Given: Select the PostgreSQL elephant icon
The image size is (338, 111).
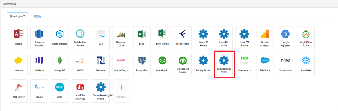Looking at the screenshot, I should [142, 61].
